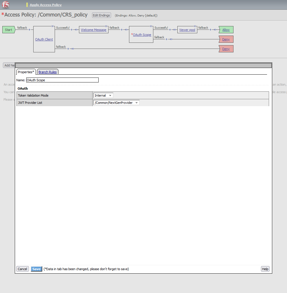The width and height of the screenshot is (287, 293).
Task: Click inside the Name input field
Action: [62, 80]
